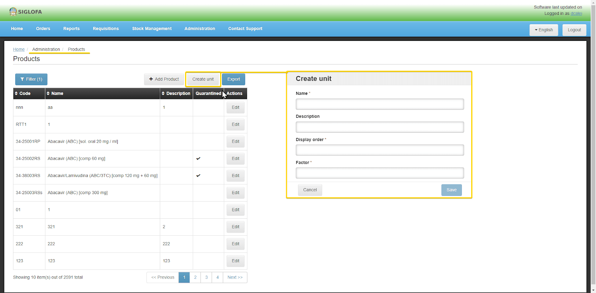The image size is (596, 293).
Task: Focus the Display order field
Action: (x=380, y=150)
